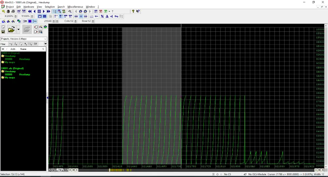
Task: Click the new blank document icon
Action: tap(3, 27)
